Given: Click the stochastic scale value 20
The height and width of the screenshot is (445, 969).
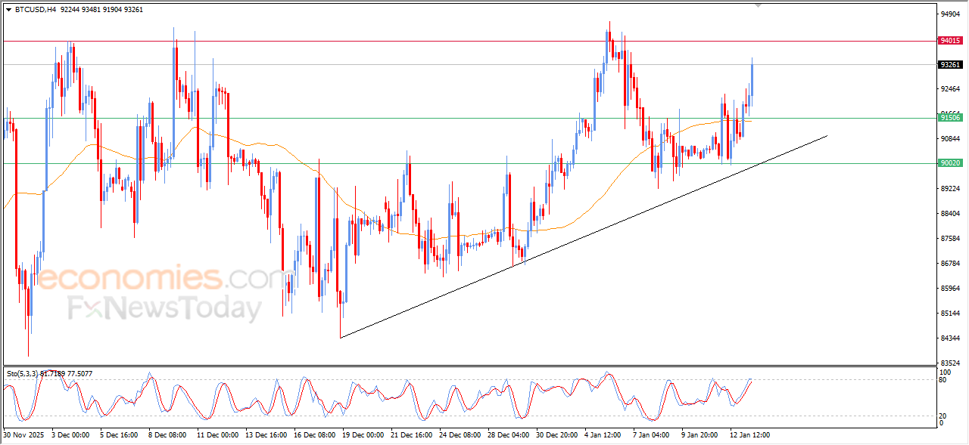Looking at the screenshot, I should [x=943, y=416].
